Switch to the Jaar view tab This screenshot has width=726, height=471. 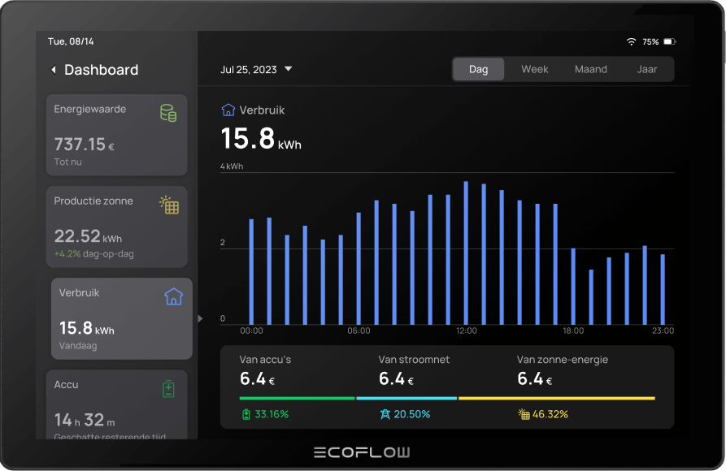[x=646, y=69]
